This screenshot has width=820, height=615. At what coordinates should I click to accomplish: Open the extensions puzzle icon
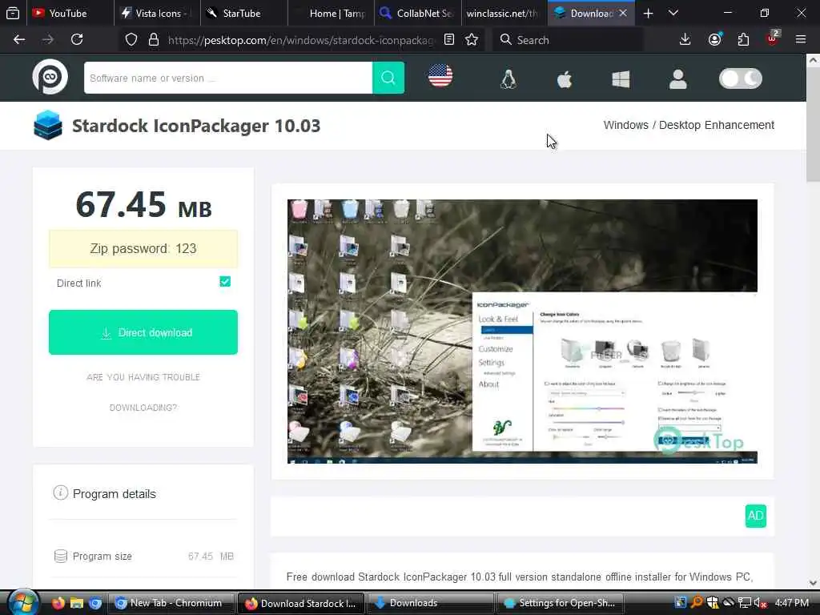pyautogui.click(x=743, y=40)
